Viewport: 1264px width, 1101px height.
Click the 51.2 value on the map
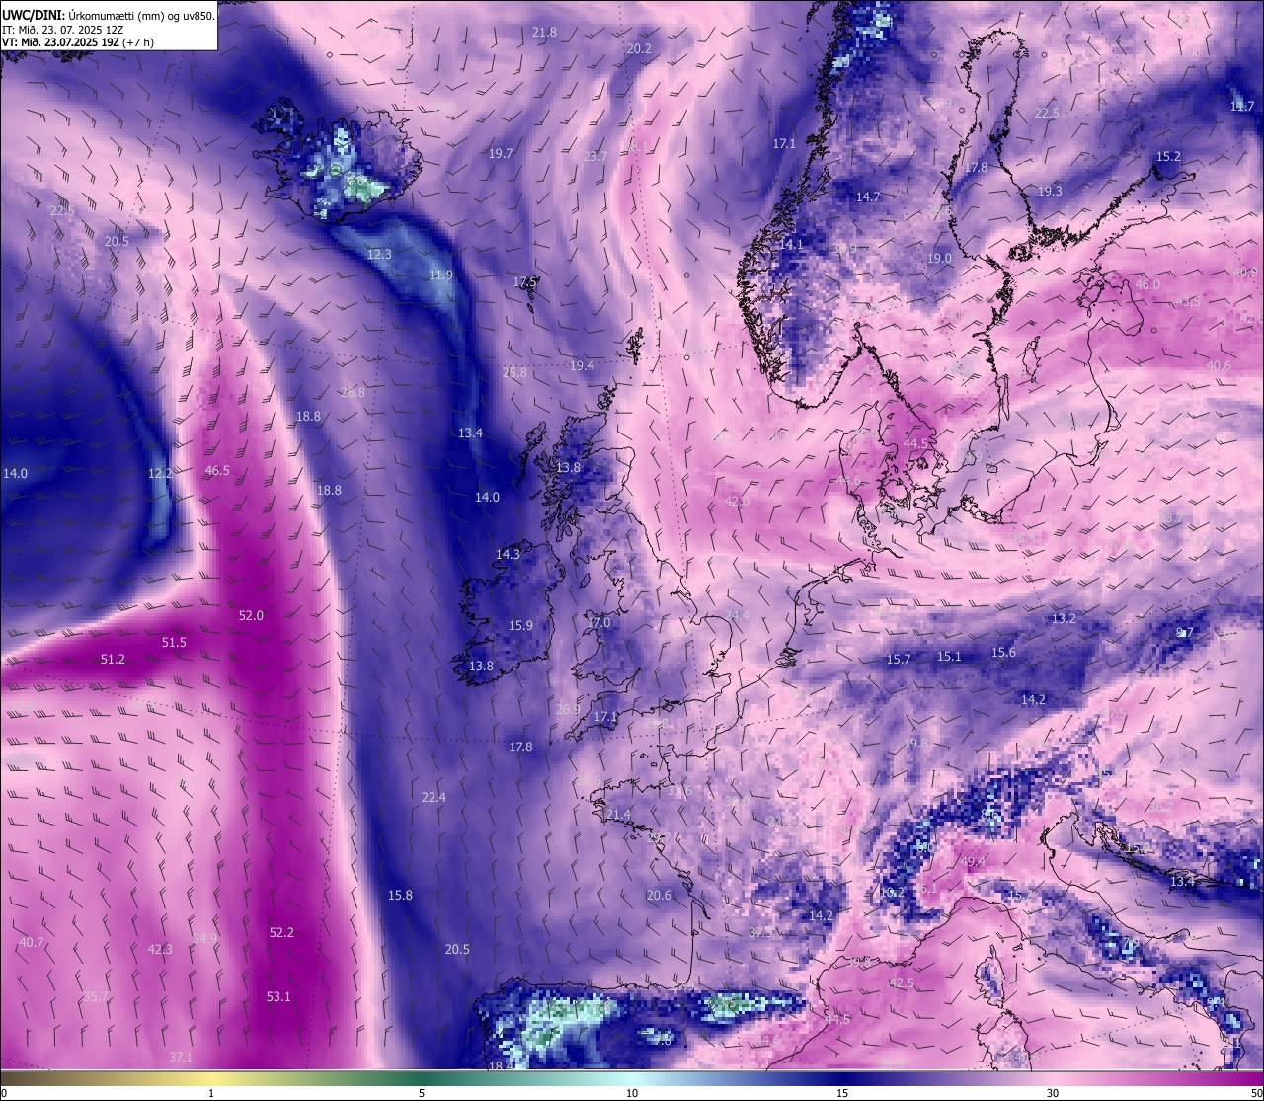pos(113,659)
